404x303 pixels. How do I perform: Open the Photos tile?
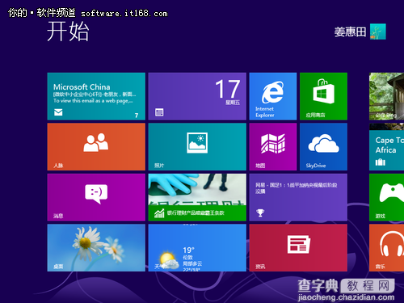[x=197, y=147]
